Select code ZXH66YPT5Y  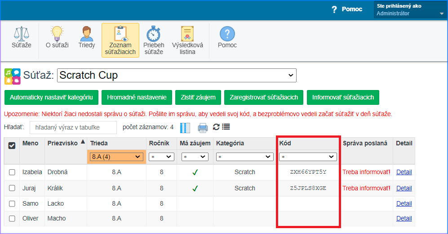[x=308, y=172]
